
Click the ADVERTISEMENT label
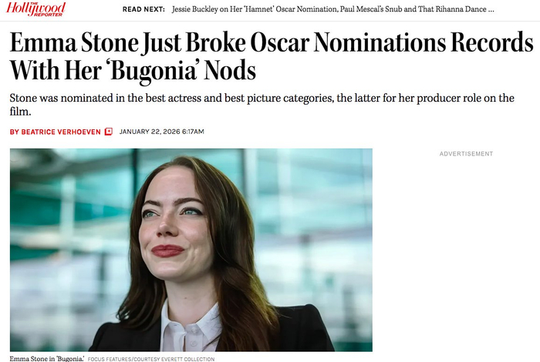pos(466,154)
